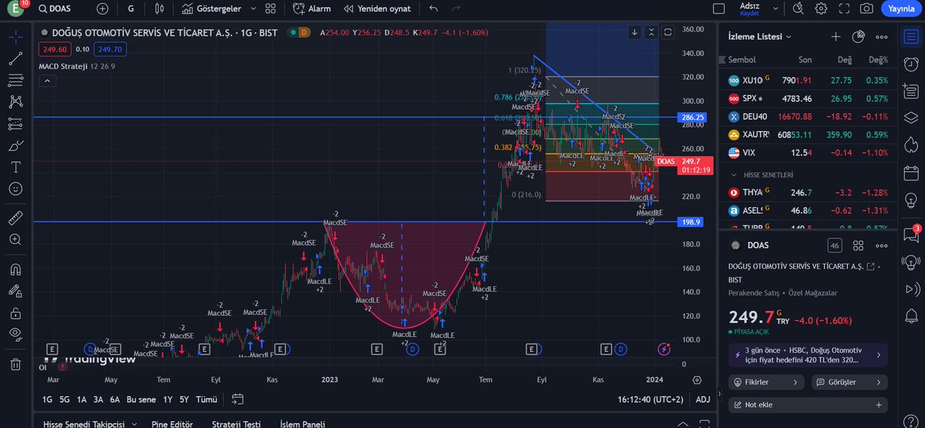Open the Fibonacci tools group
925x428 pixels.
[15, 79]
